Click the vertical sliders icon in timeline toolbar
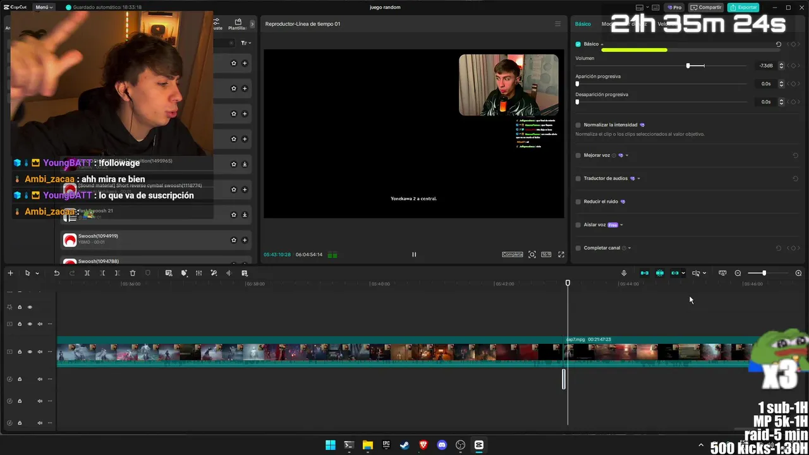 tap(198, 273)
